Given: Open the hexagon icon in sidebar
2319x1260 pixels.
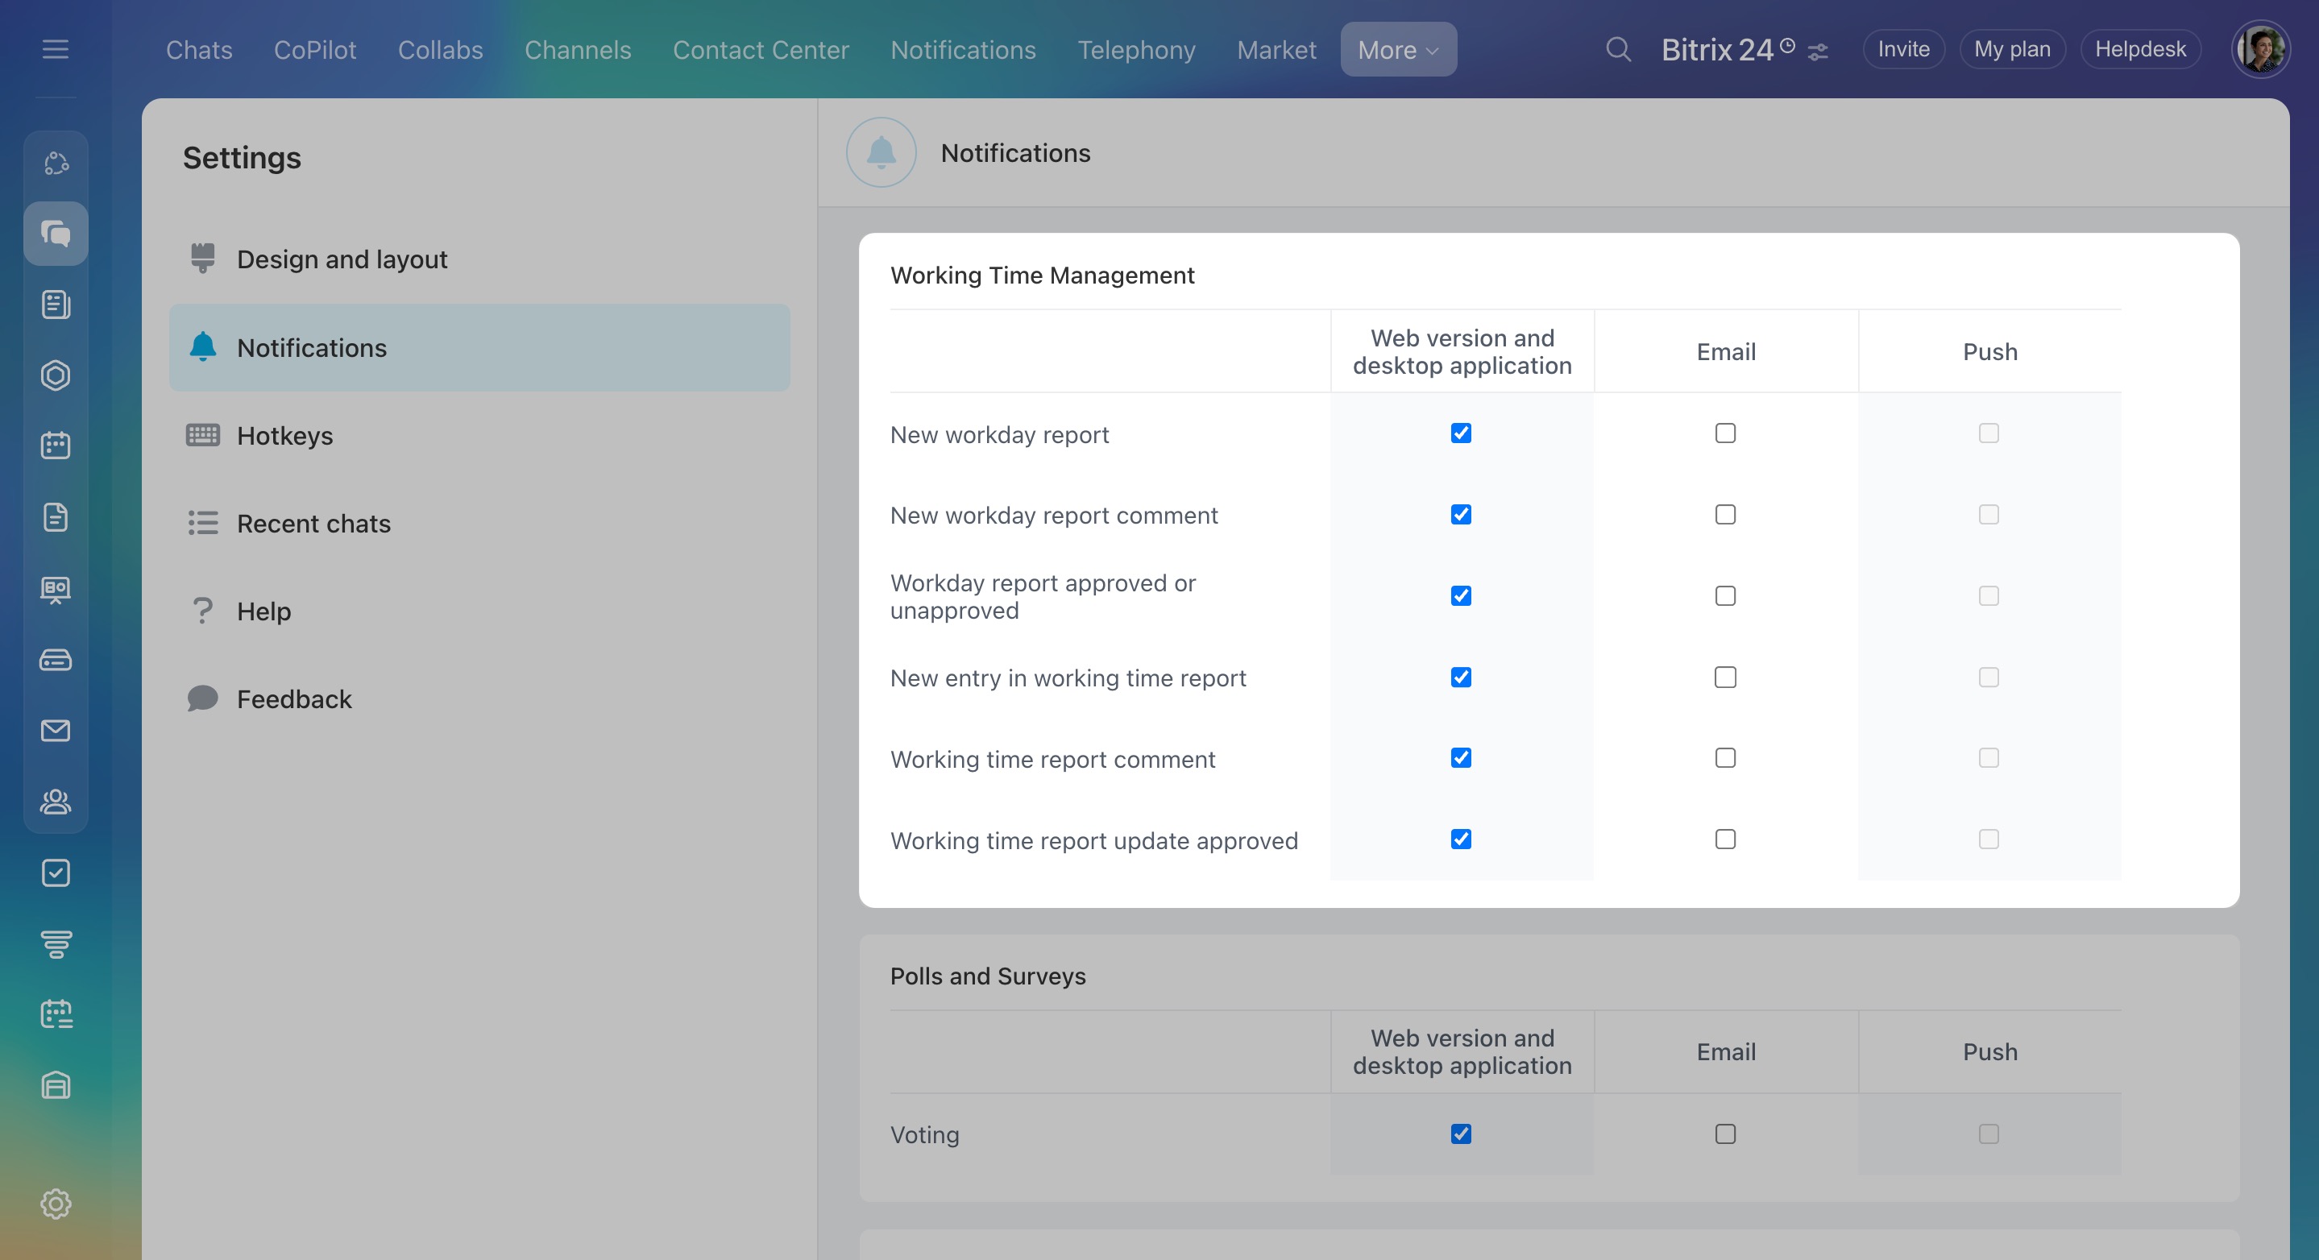Looking at the screenshot, I should [56, 375].
